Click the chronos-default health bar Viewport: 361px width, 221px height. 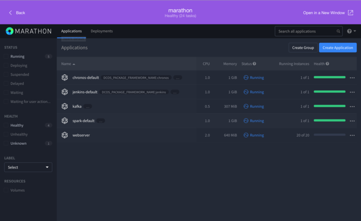click(x=330, y=77)
